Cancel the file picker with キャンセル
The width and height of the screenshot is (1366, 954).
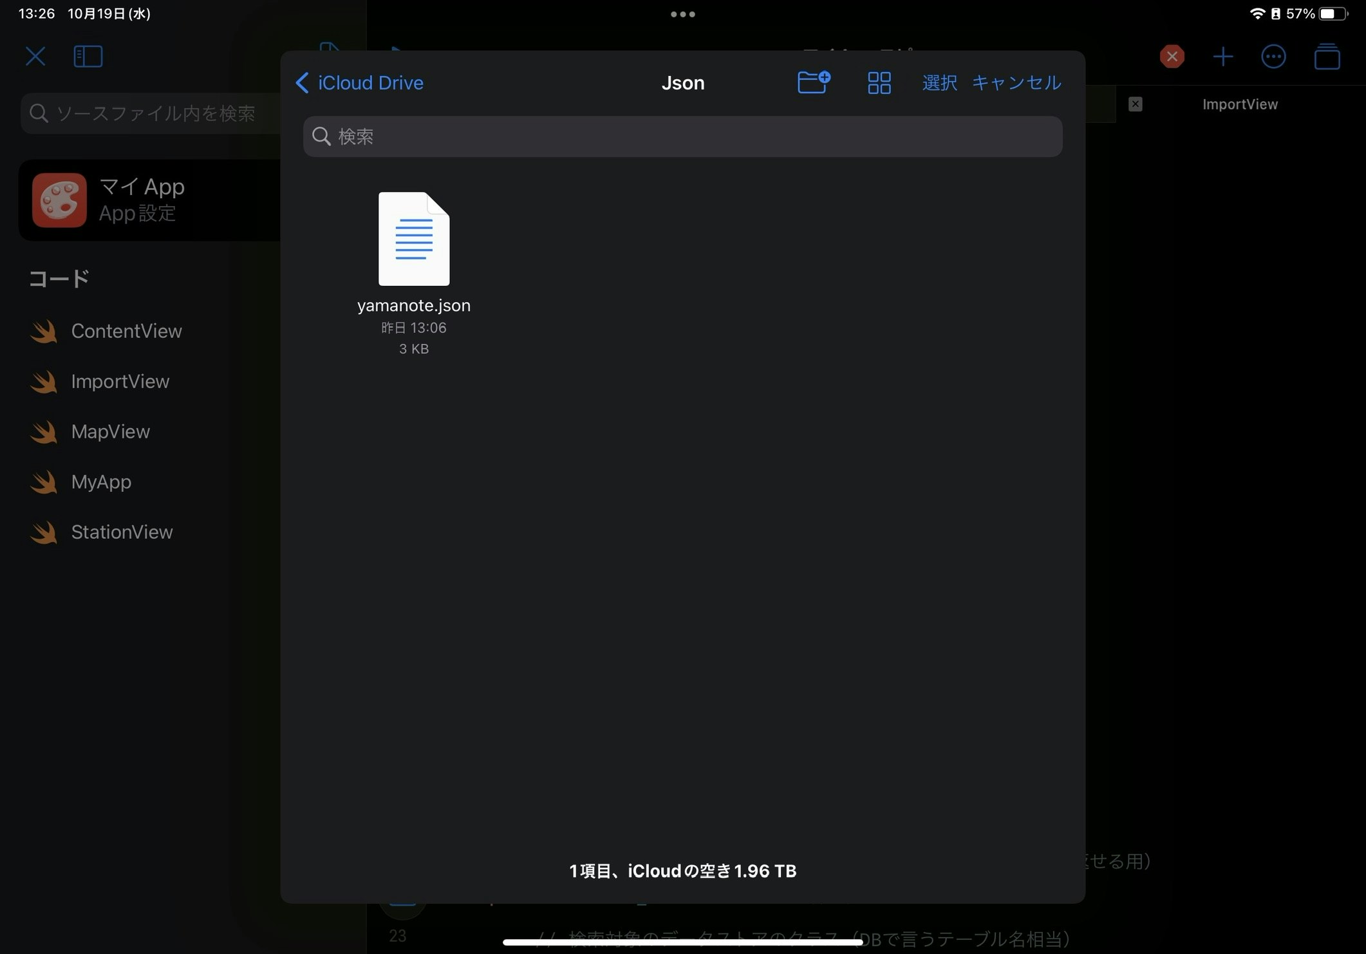(x=1016, y=82)
